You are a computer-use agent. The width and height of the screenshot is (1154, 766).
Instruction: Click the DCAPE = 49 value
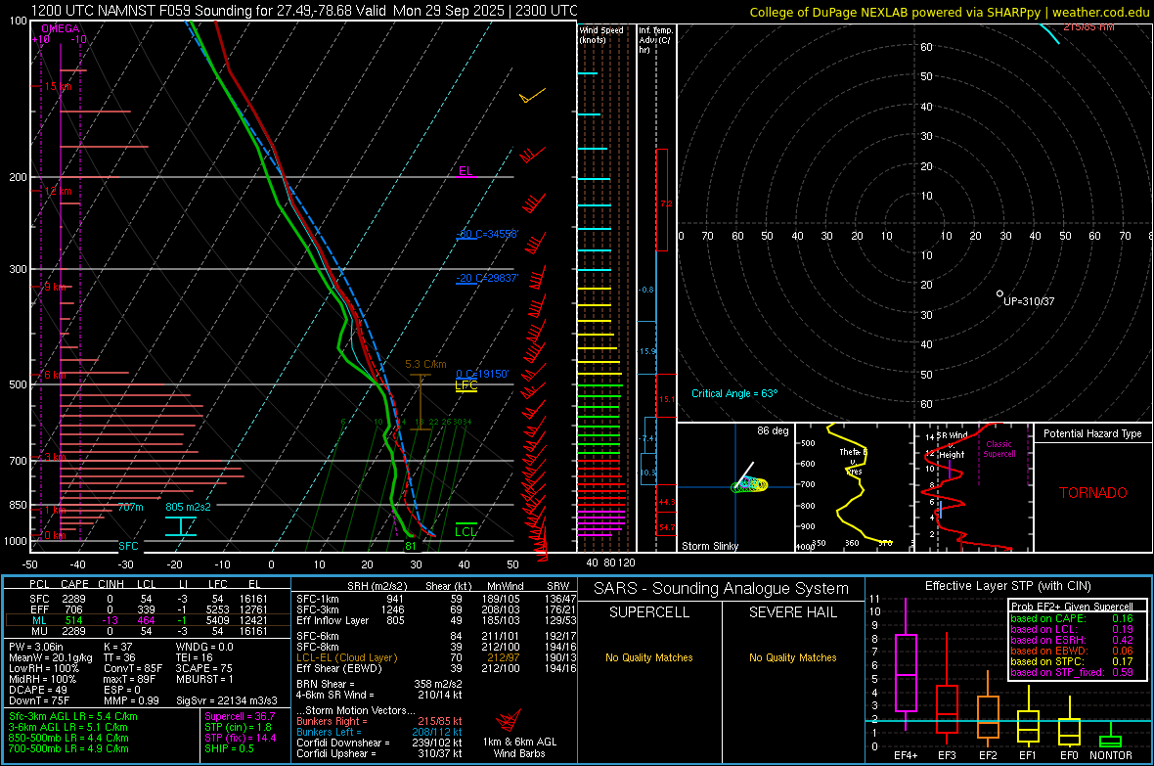(x=38, y=690)
